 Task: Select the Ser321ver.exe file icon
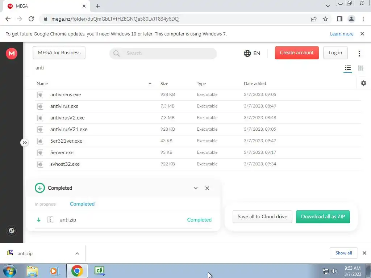pos(40,141)
